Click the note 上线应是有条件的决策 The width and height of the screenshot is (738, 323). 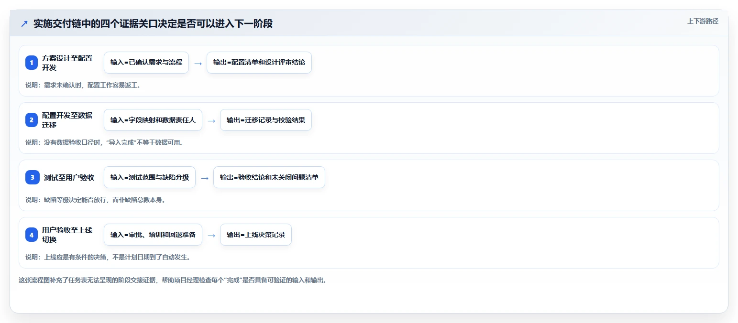(108, 257)
